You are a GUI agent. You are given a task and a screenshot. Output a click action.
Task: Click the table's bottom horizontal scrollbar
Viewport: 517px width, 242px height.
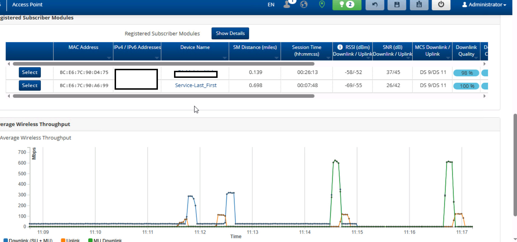[x=164, y=96]
